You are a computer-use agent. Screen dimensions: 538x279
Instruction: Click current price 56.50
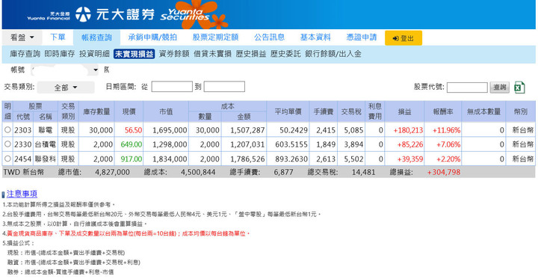coord(133,131)
